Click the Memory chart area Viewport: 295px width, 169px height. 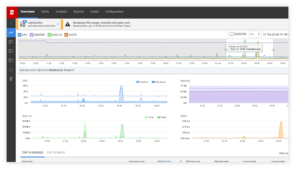pyautogui.click(x=239, y=94)
